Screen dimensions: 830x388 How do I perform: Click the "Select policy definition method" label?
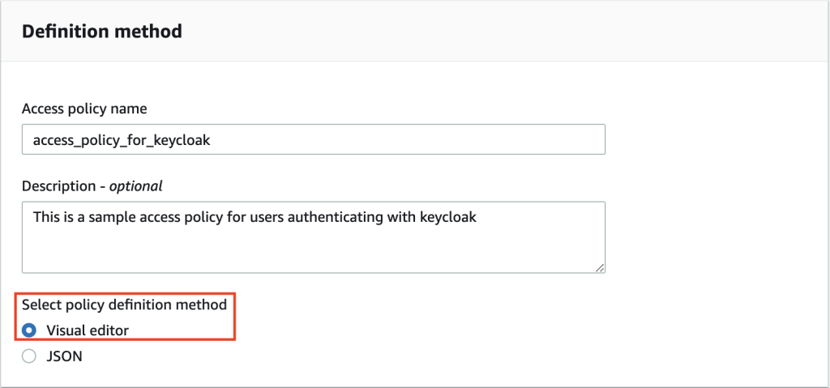point(124,305)
